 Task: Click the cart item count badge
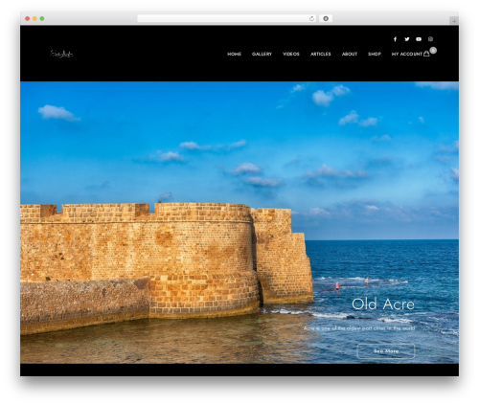point(433,50)
